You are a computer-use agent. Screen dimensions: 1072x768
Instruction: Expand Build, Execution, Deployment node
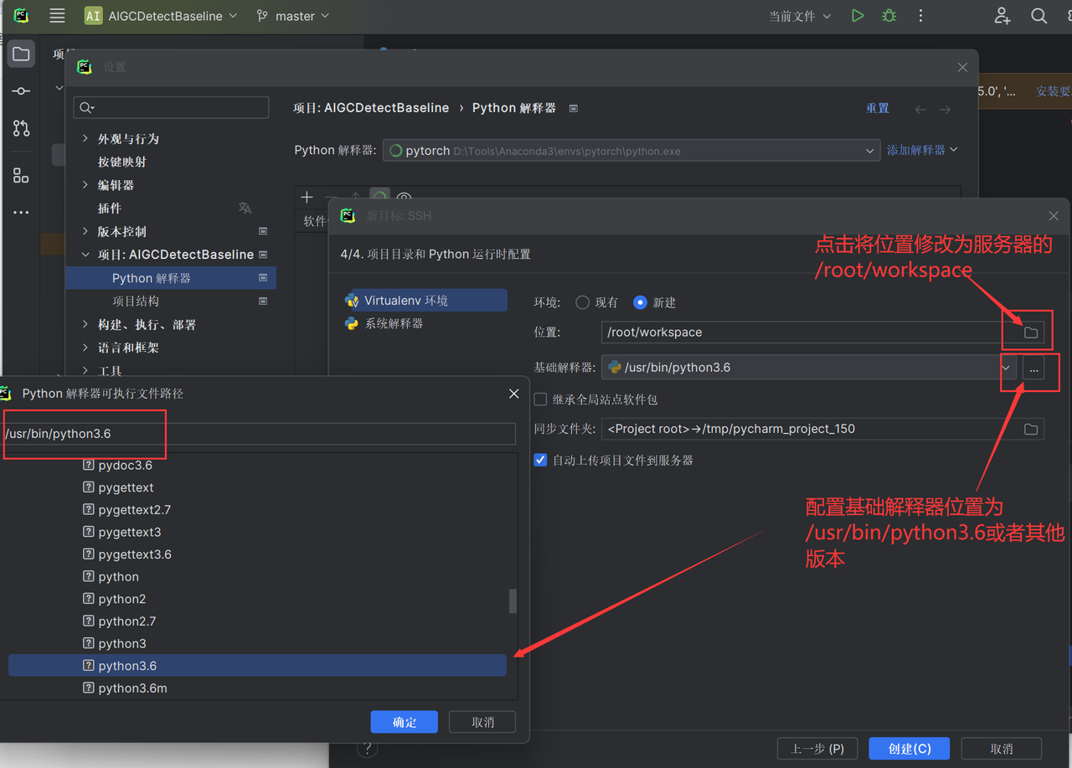(85, 324)
